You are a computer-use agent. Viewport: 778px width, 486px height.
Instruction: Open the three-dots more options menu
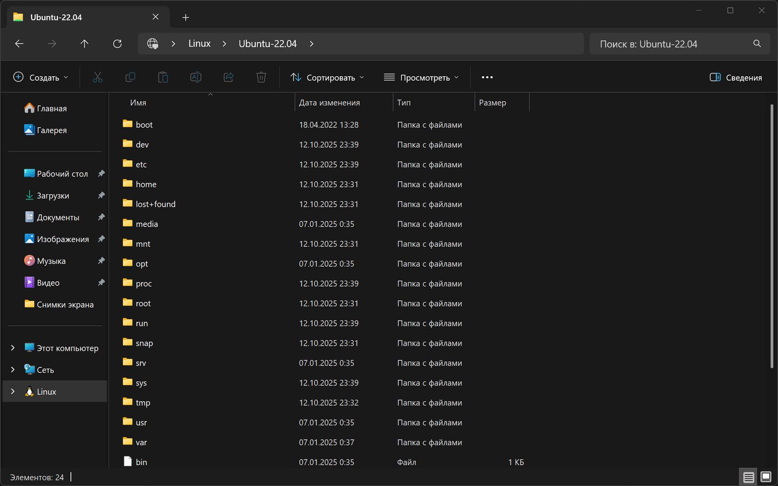tap(487, 77)
